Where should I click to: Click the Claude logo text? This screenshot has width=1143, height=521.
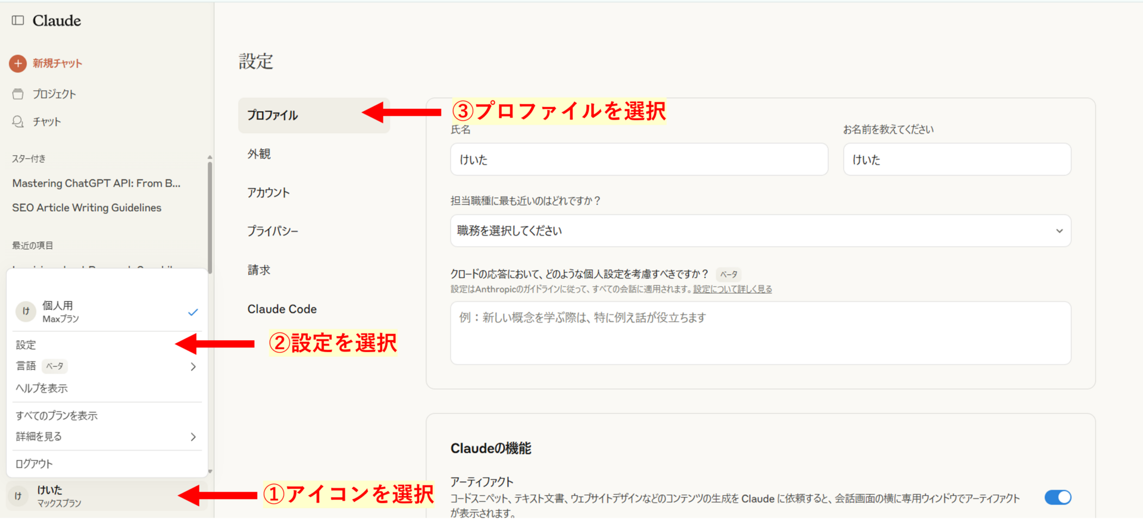click(x=57, y=20)
